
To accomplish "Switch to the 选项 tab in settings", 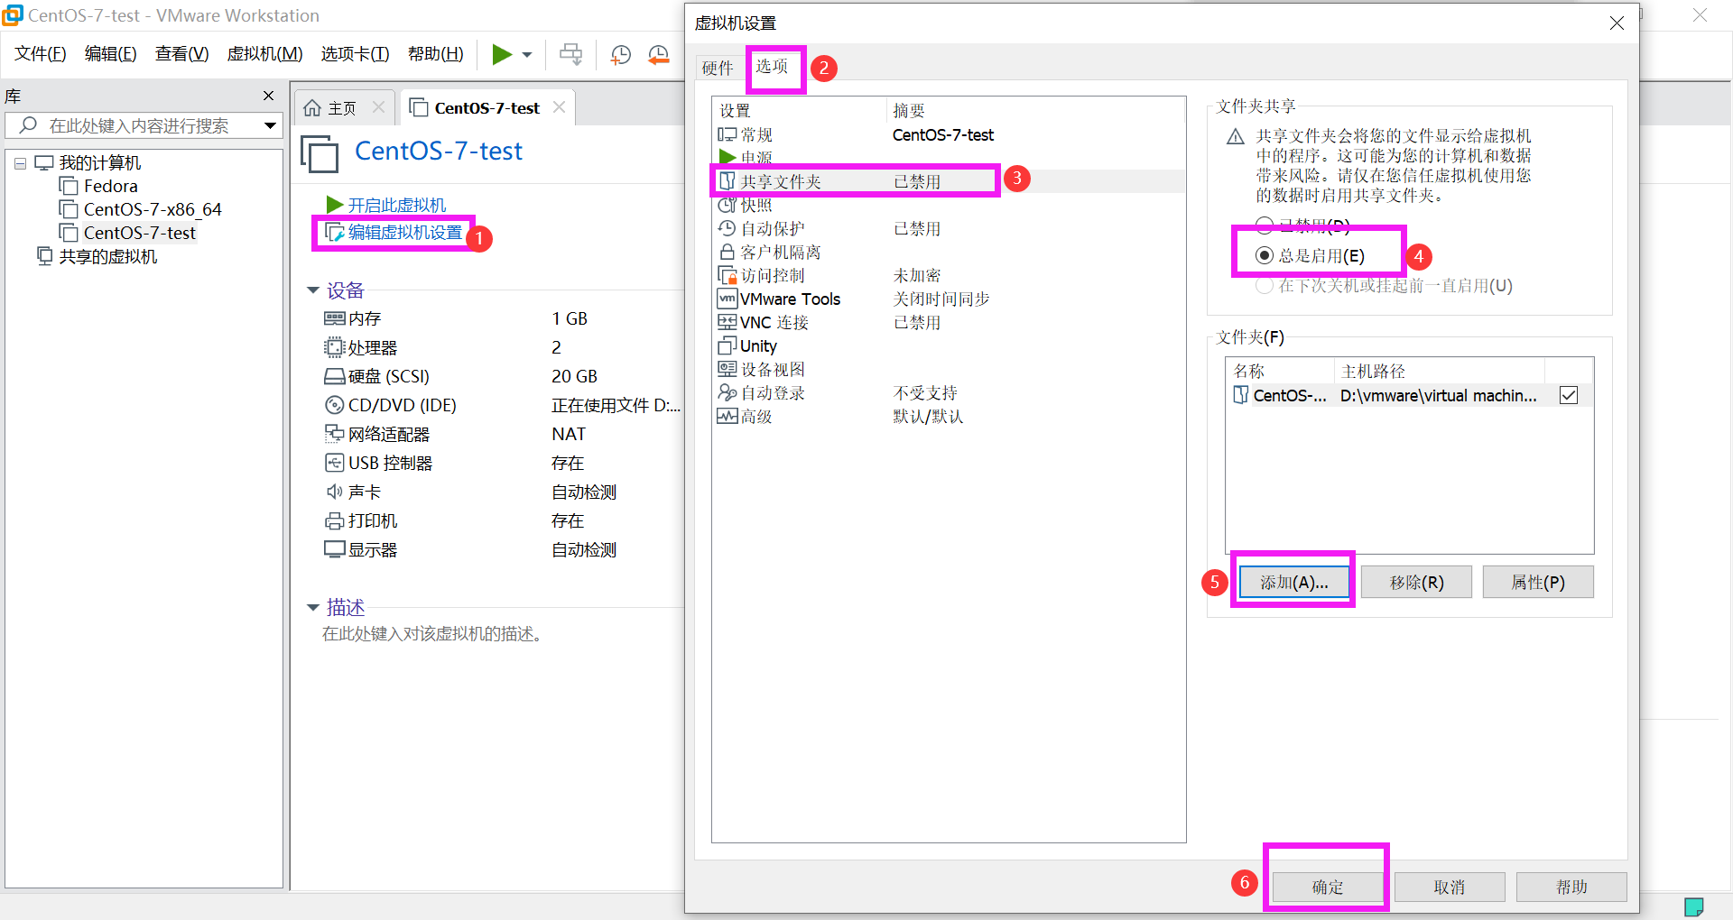I will click(773, 67).
